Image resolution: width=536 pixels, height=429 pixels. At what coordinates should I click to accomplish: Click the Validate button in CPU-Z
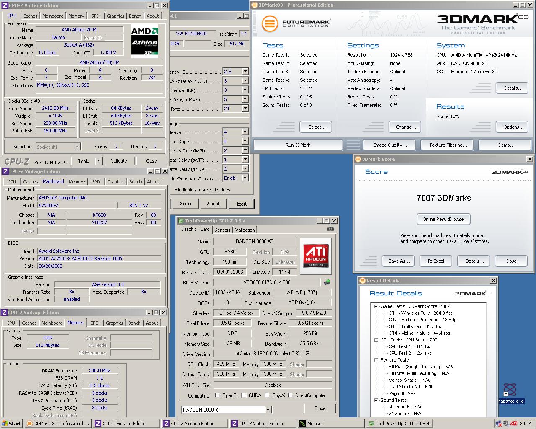(119, 161)
